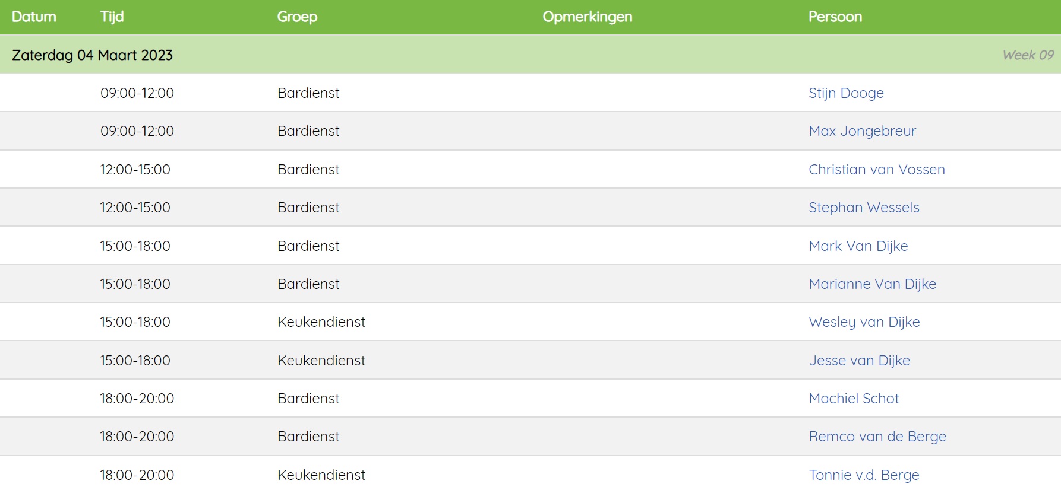
Task: Select the Stephan Wessels link
Action: point(864,208)
